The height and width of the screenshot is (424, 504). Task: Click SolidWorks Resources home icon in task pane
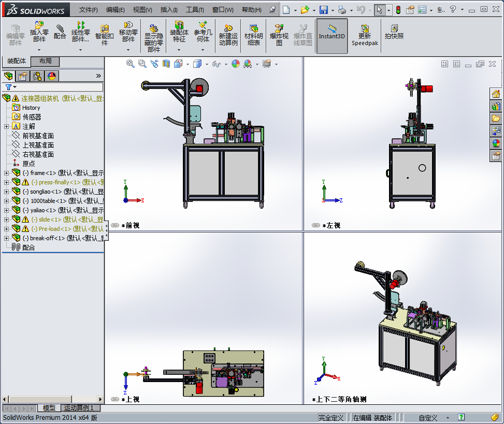click(x=496, y=94)
